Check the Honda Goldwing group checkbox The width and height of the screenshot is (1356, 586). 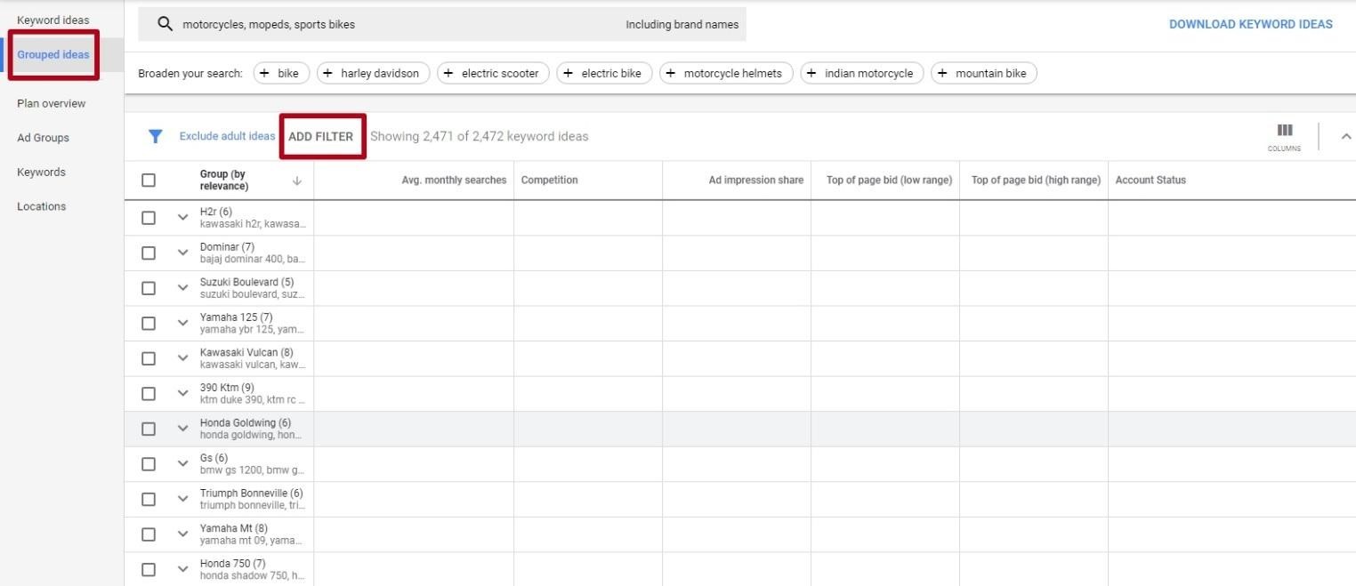149,429
